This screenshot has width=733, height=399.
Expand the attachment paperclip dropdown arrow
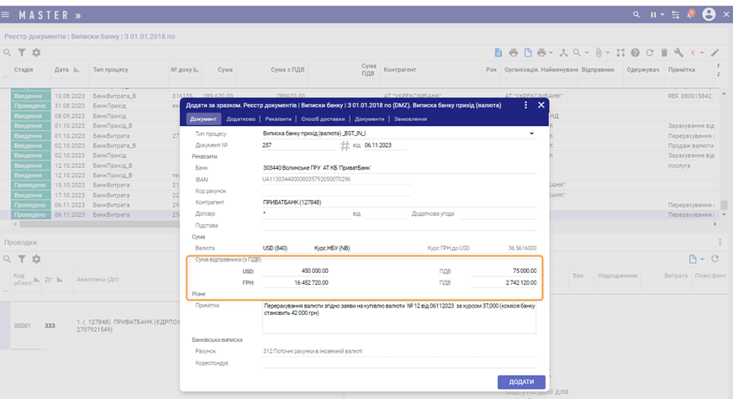click(607, 52)
